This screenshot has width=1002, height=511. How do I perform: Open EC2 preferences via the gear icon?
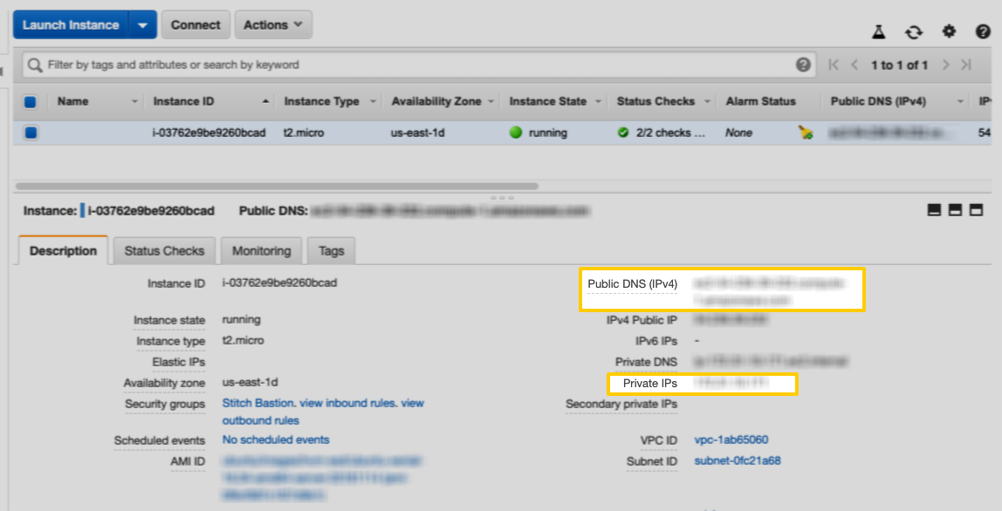948,31
